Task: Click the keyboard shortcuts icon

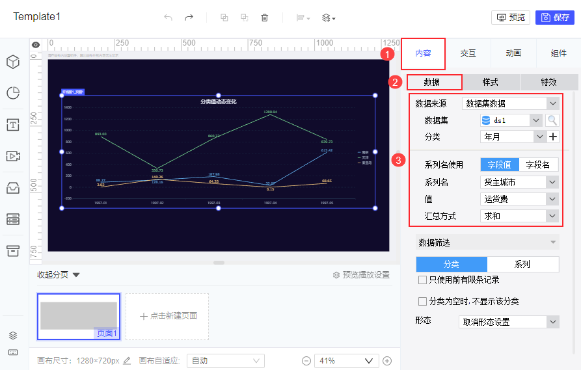Action: pos(13,352)
